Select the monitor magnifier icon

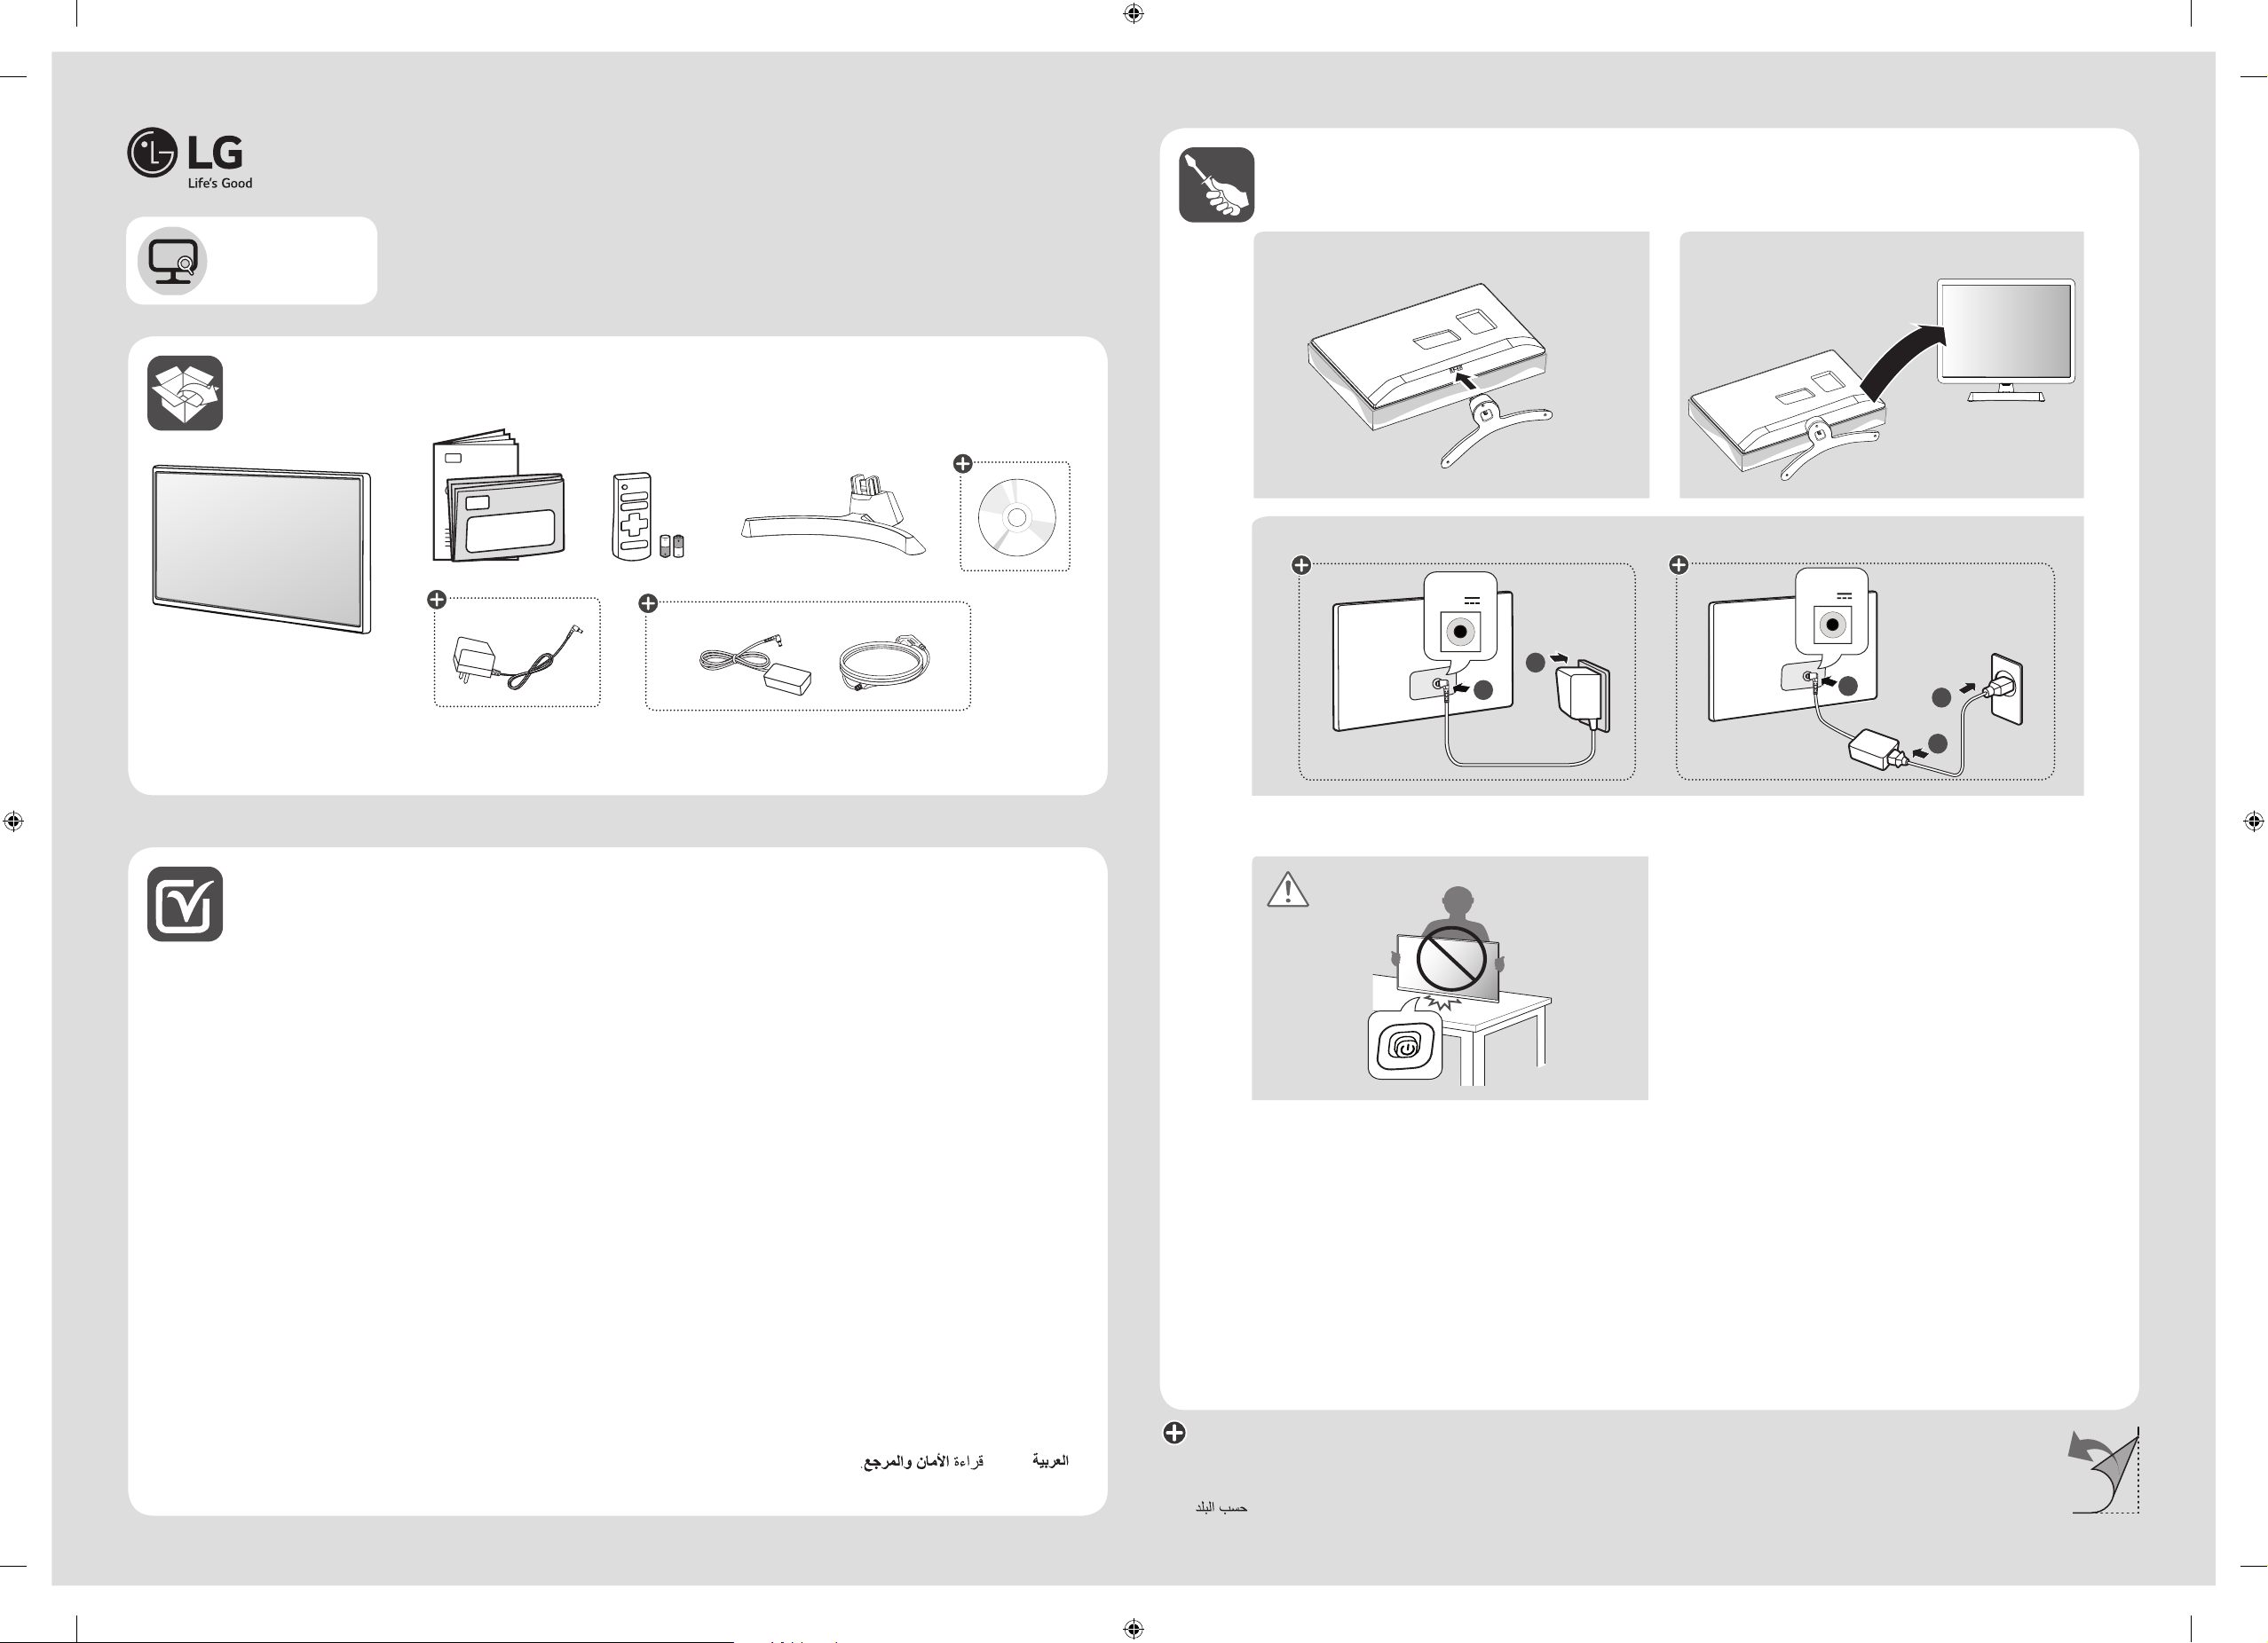pyautogui.click(x=172, y=262)
